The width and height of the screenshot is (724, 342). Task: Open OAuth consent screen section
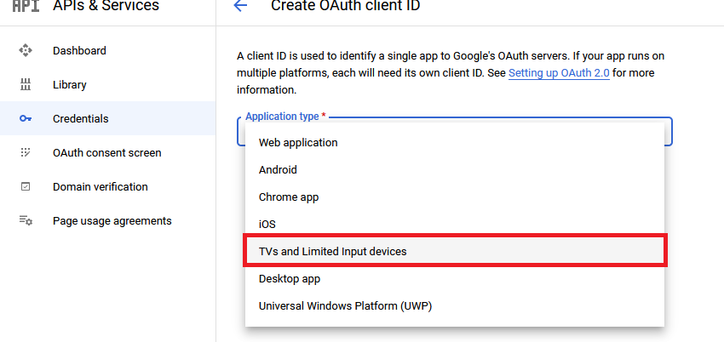[x=107, y=152]
